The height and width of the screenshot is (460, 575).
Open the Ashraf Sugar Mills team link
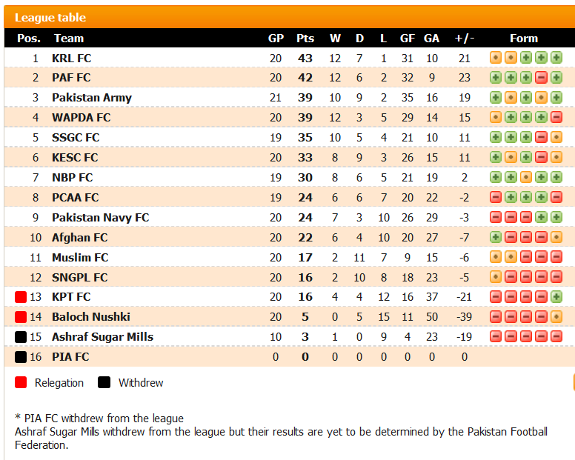tap(103, 336)
